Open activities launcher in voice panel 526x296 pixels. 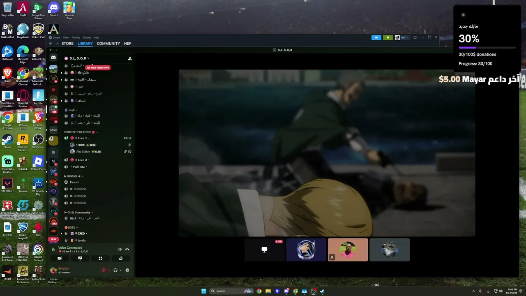tap(100, 259)
